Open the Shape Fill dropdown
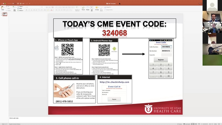This screenshot has width=222, height=125. coord(108,7)
